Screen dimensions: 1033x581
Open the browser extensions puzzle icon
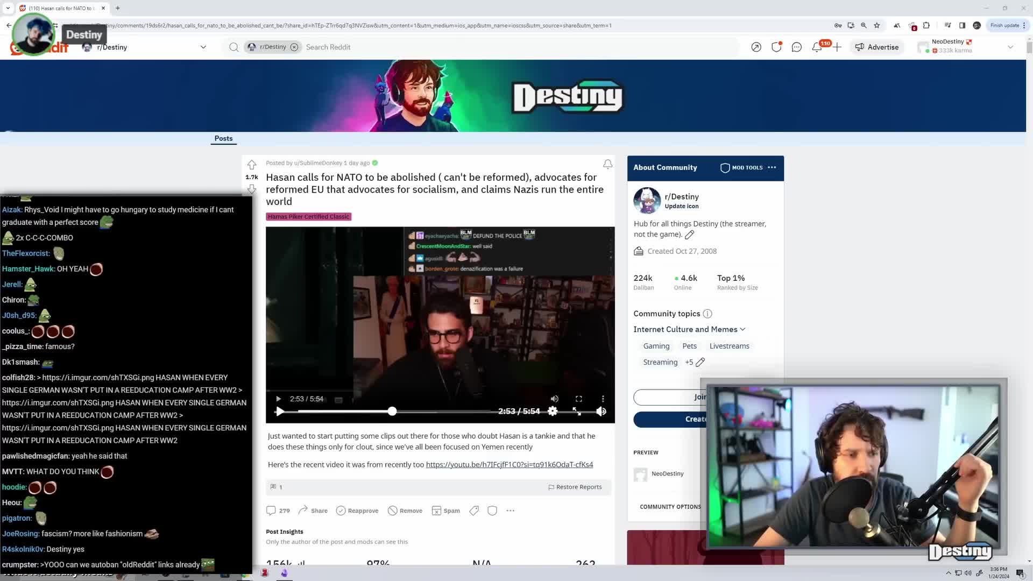(926, 25)
